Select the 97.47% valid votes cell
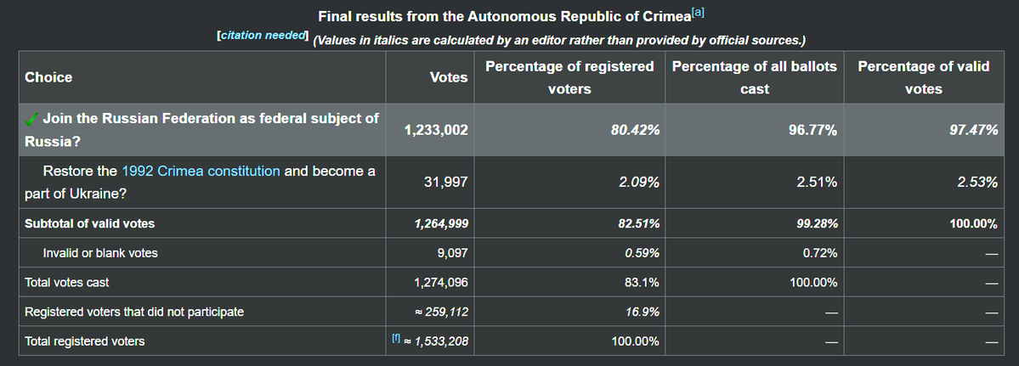This screenshot has height=366, width=1019. click(973, 131)
